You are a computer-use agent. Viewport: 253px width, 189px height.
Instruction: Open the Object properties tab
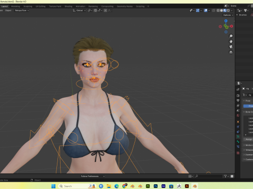pos(238,122)
